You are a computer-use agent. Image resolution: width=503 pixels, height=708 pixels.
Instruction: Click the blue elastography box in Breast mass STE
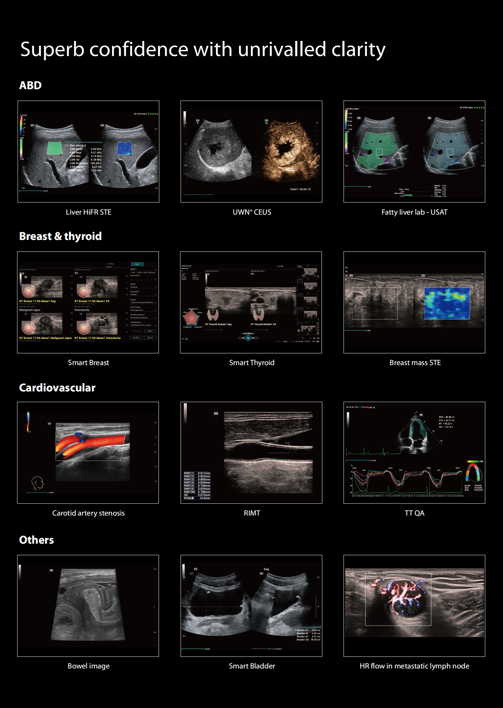(447, 303)
